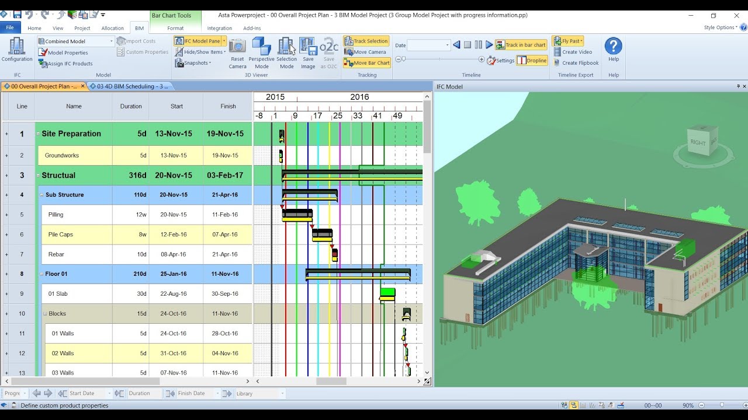Viewport: 748px width, 420px height.
Task: Collapse the Blocks group
Action: [45, 314]
